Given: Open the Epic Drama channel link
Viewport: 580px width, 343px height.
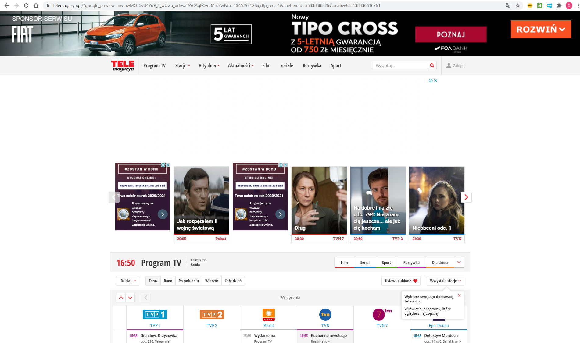Looking at the screenshot, I should tap(439, 326).
